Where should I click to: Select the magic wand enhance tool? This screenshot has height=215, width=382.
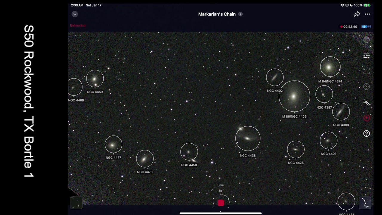(366, 102)
